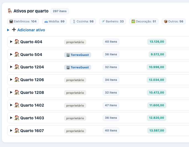The height and width of the screenshot is (147, 189).
Task: Click the 297 itens total badge
Action: (60, 11)
